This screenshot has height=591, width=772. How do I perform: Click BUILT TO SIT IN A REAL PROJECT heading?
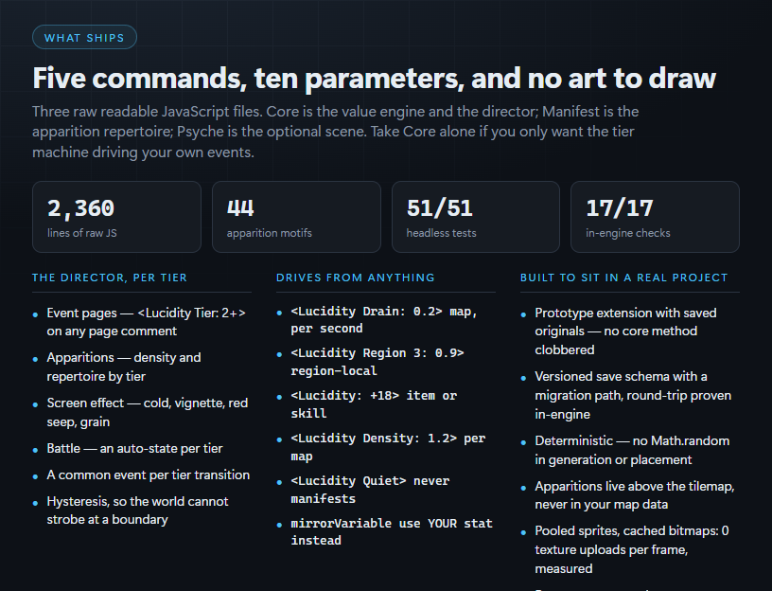623,278
